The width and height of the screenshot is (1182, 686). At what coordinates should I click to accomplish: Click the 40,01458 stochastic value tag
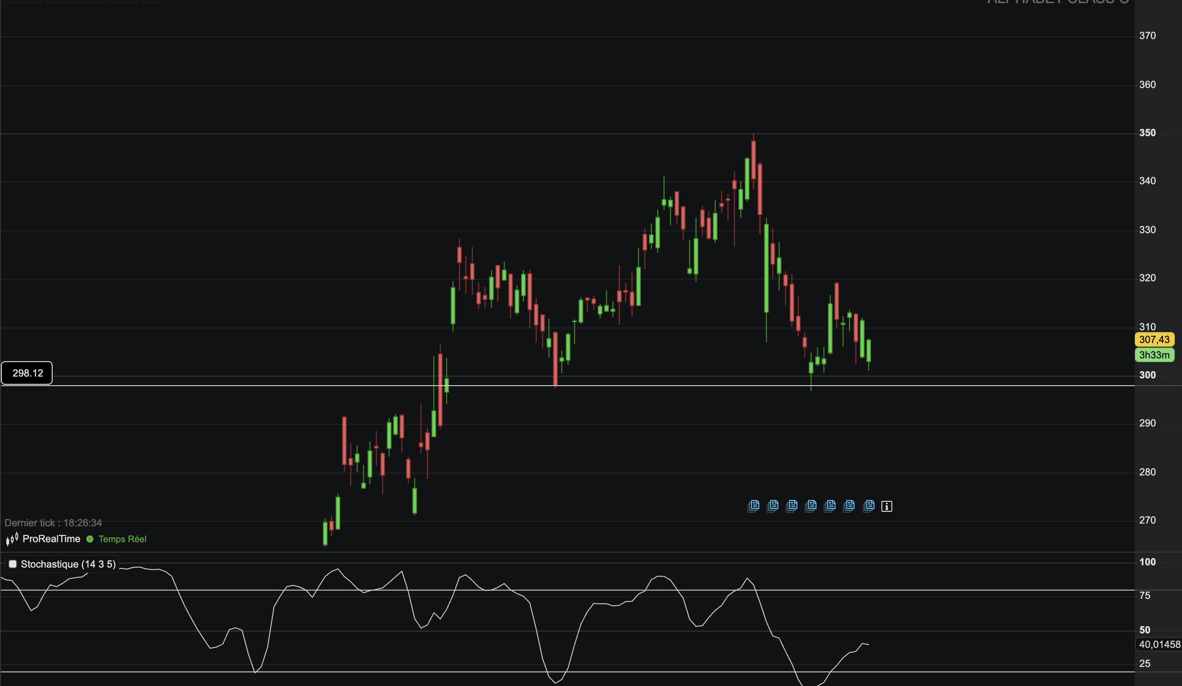1159,644
